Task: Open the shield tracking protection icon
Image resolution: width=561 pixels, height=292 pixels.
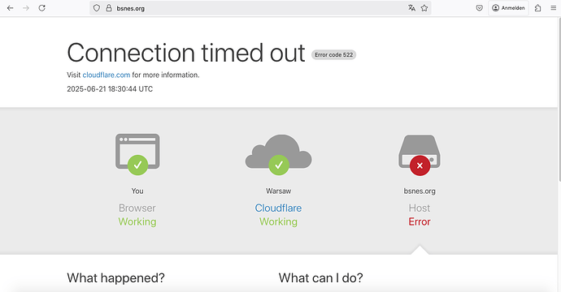Action: coord(97,8)
